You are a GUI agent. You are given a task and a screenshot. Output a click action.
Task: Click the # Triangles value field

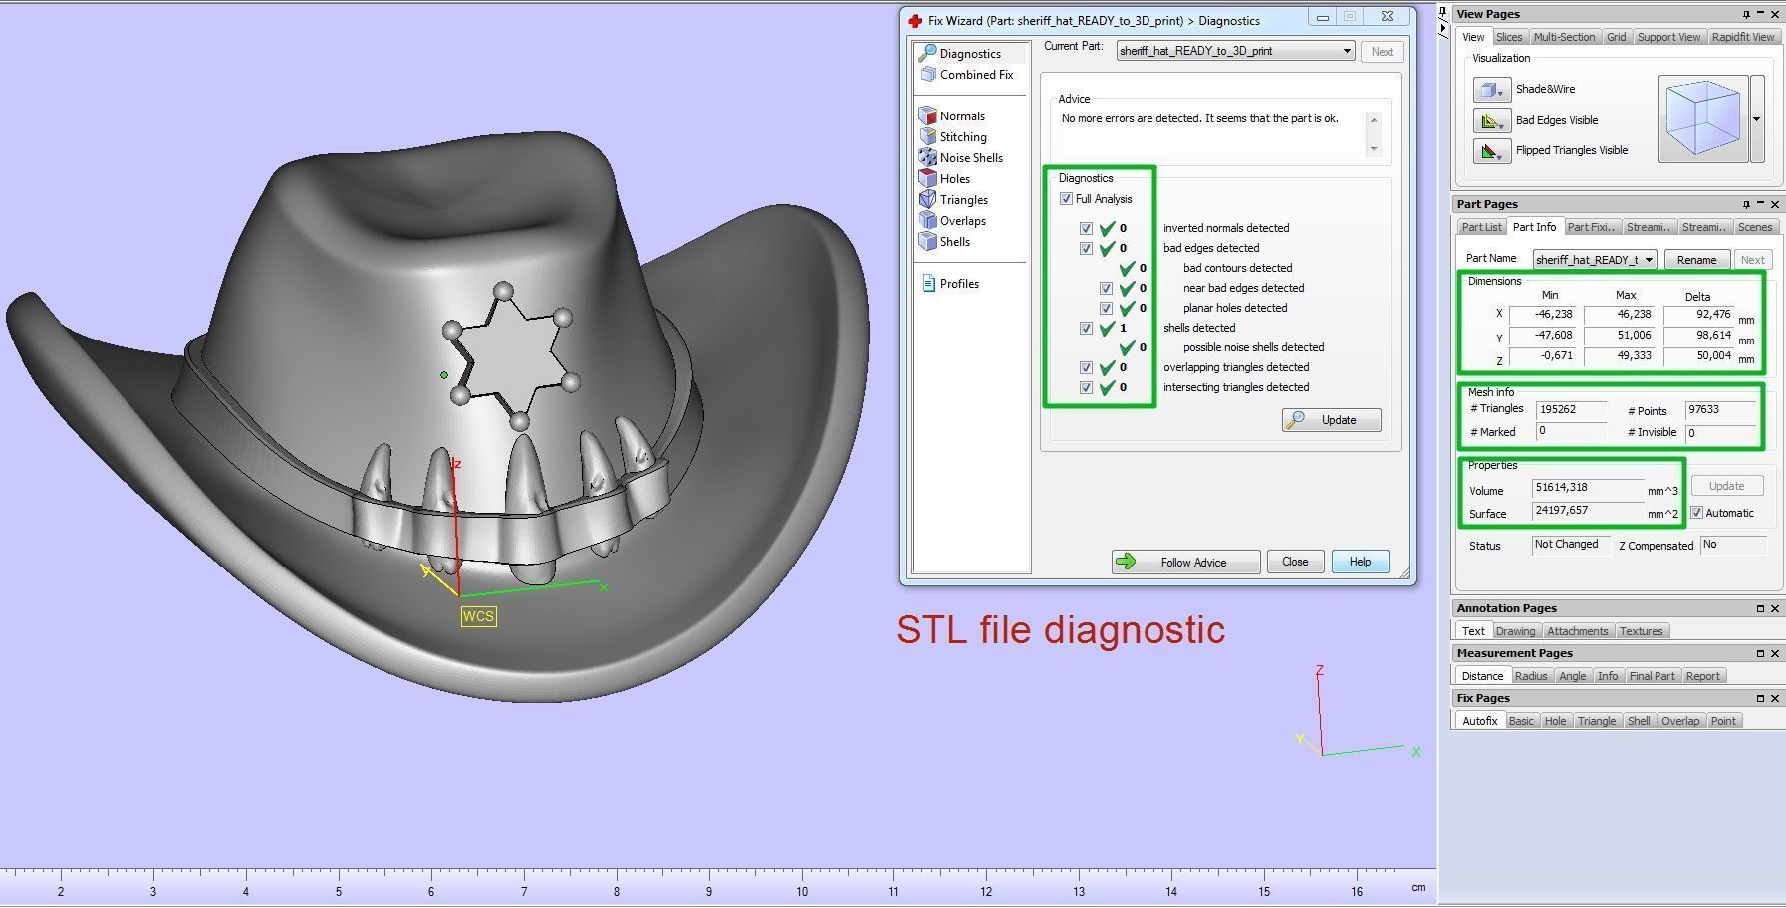tap(1571, 410)
